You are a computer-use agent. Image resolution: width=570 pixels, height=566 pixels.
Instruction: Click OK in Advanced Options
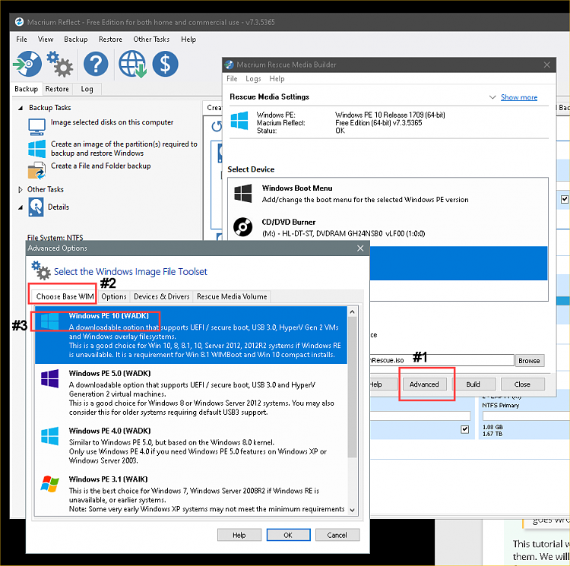288,535
